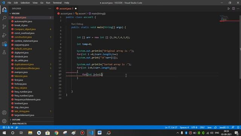Open Compare_object.java in explorer
This screenshot has width=241, height=136.
click(x=31, y=29)
